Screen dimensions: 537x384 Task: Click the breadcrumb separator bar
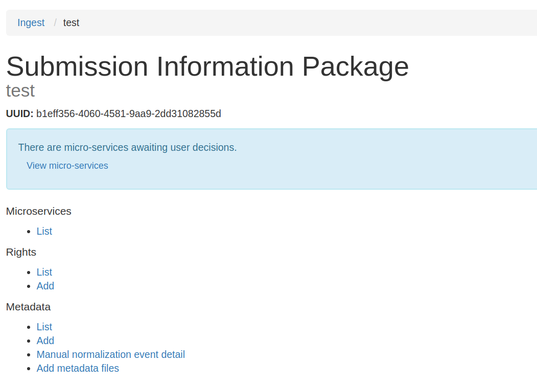pyautogui.click(x=54, y=22)
